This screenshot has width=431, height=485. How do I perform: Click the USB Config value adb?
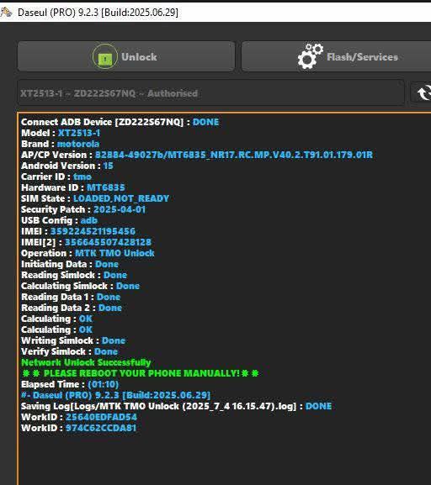coord(89,220)
